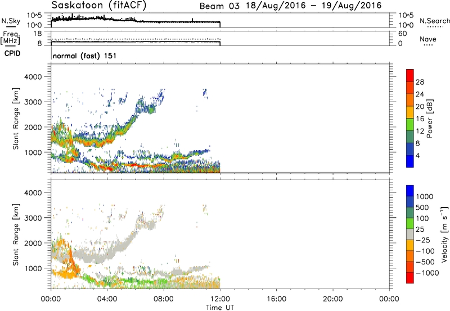This screenshot has height=311, width=450.
Task: Click the "Saskatoon (fitACF)" plot title
Action: coord(99,5)
